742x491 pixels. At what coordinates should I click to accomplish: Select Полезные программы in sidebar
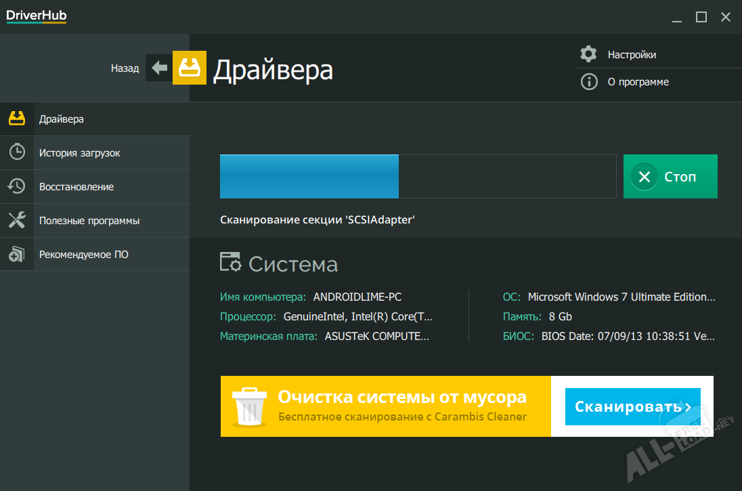tap(89, 221)
